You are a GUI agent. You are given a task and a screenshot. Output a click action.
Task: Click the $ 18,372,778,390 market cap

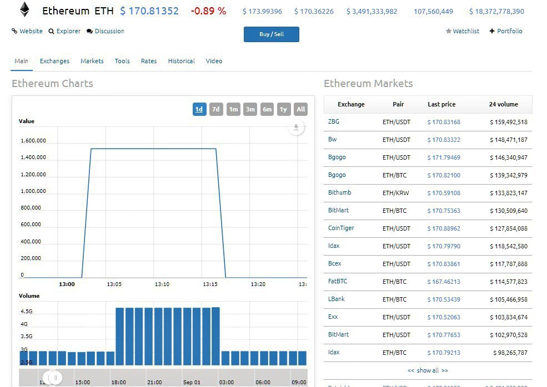(x=496, y=12)
